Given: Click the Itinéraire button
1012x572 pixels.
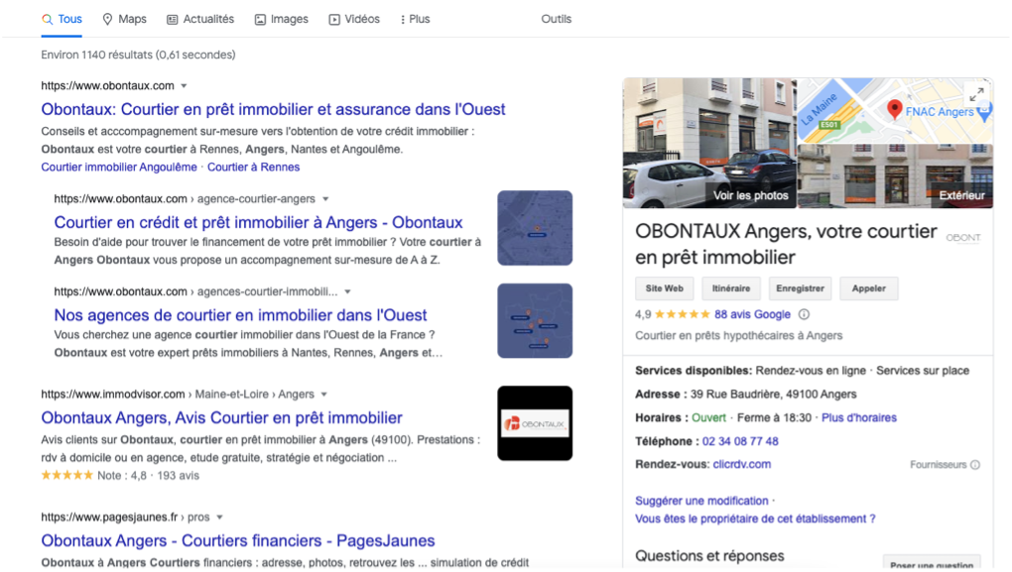Looking at the screenshot, I should [731, 288].
